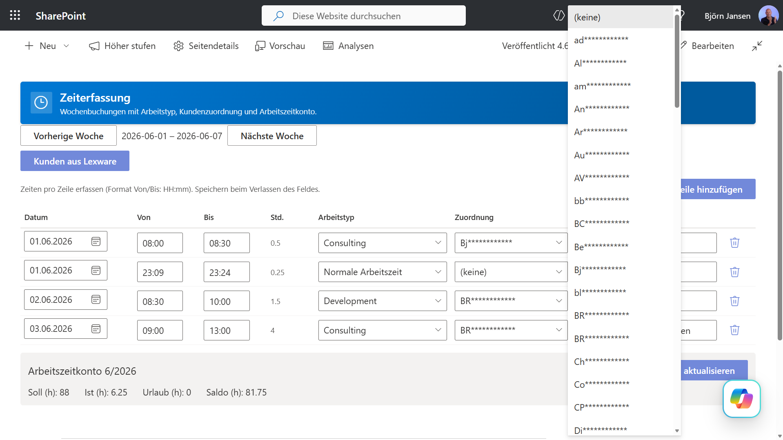783x440 pixels.
Task: Open Björn Jansen's profile picture
Action: 768,16
